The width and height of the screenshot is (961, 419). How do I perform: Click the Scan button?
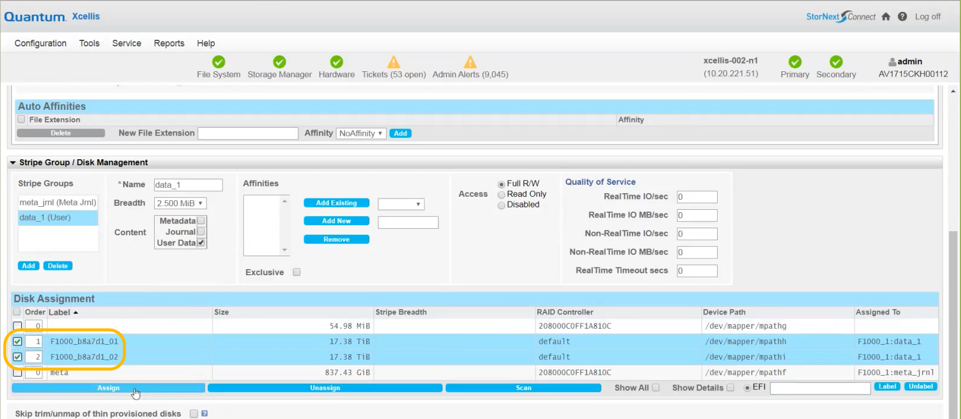[x=524, y=388]
